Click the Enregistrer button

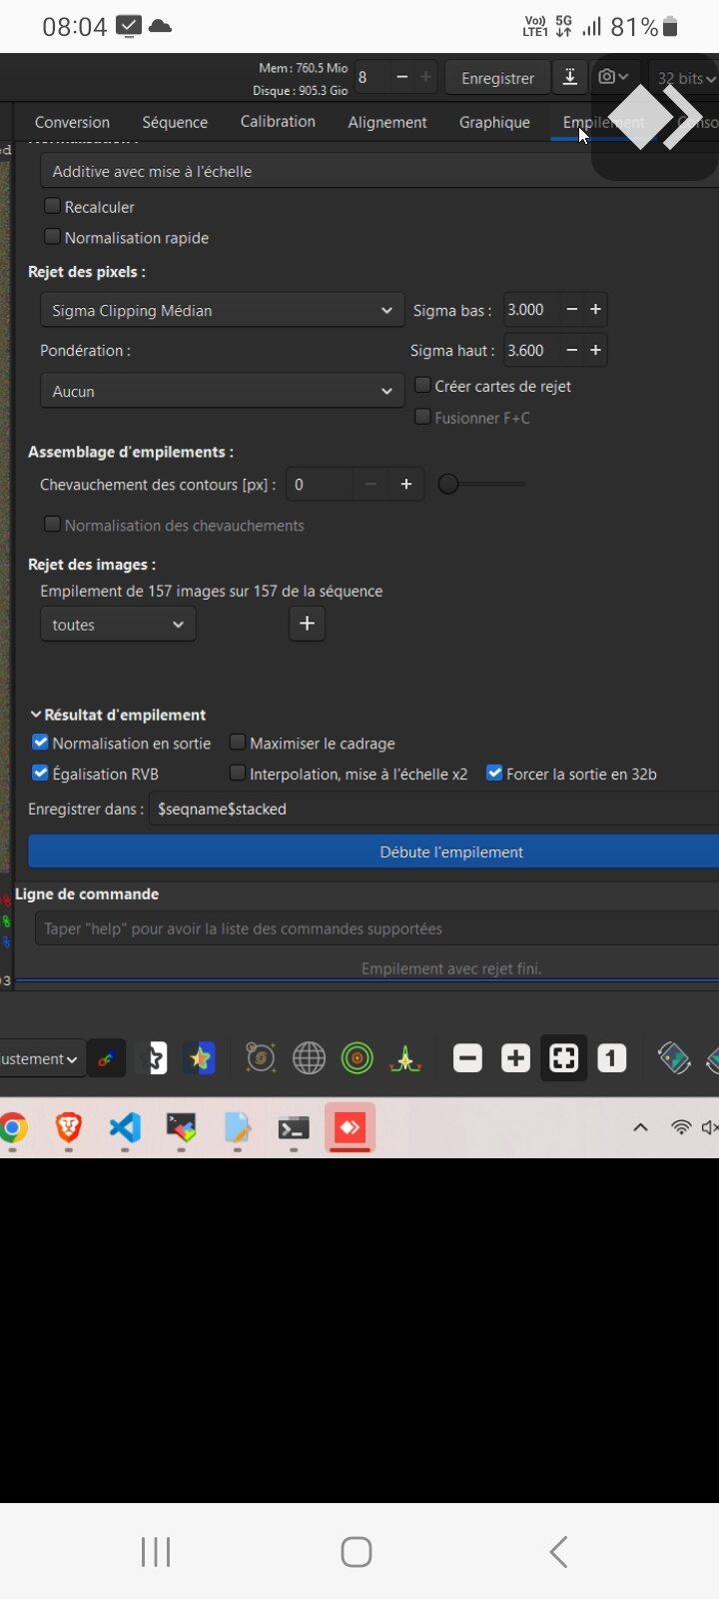[x=497, y=78]
